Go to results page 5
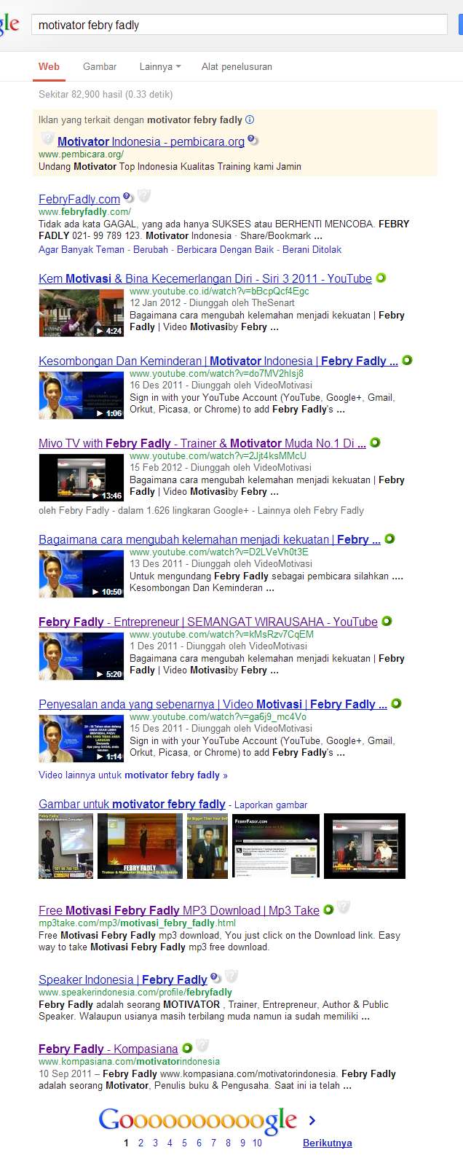The height and width of the screenshot is (1158, 463). 184,1143
